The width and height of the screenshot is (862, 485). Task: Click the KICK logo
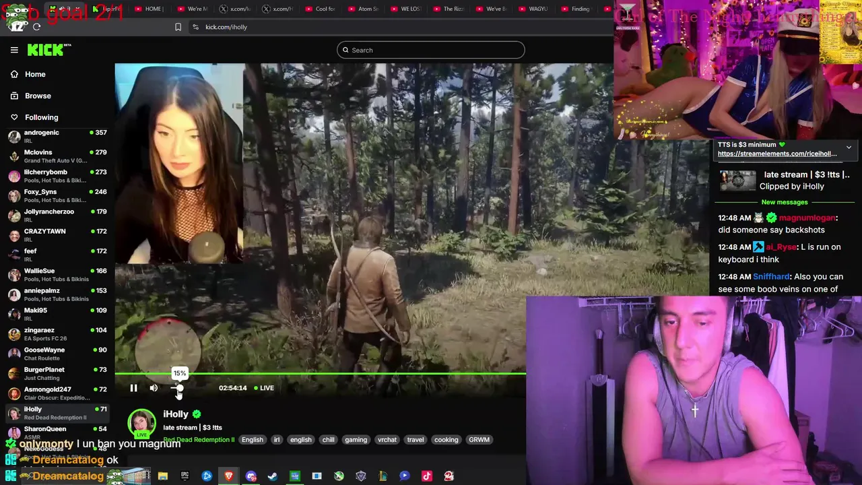pyautogui.click(x=48, y=50)
